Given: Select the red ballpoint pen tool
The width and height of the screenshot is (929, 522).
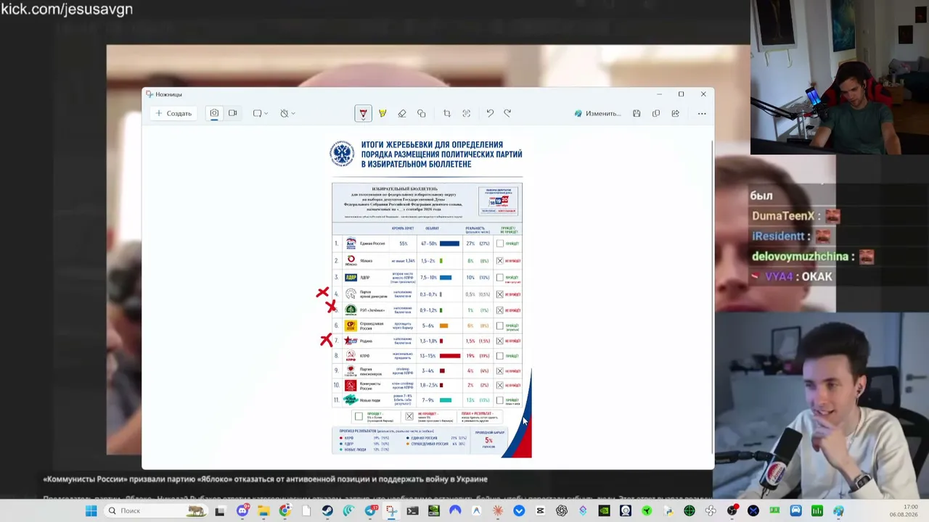Looking at the screenshot, I should click(x=363, y=113).
